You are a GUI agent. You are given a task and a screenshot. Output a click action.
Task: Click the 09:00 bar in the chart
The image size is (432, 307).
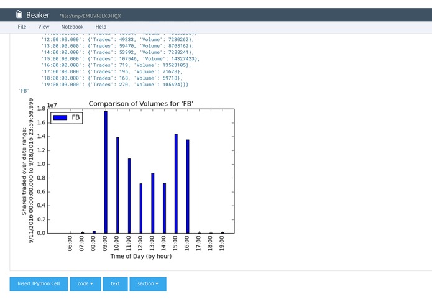[x=106, y=172]
